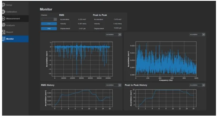The image size is (218, 118).
Task: Click the Report document icon in sidebar
Action: tap(4, 32)
